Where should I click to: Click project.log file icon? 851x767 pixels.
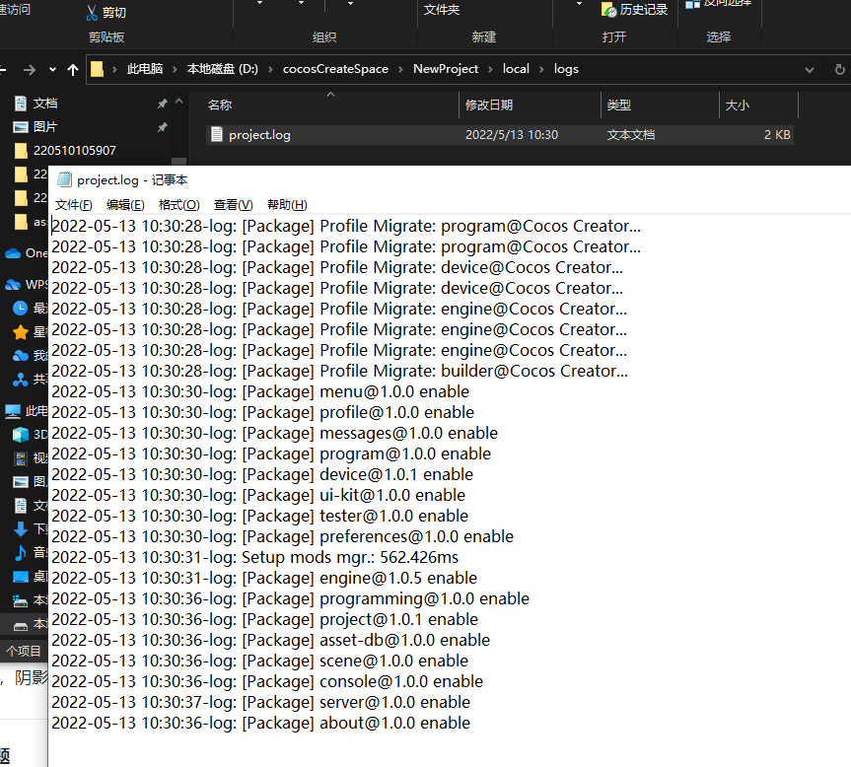tap(217, 134)
